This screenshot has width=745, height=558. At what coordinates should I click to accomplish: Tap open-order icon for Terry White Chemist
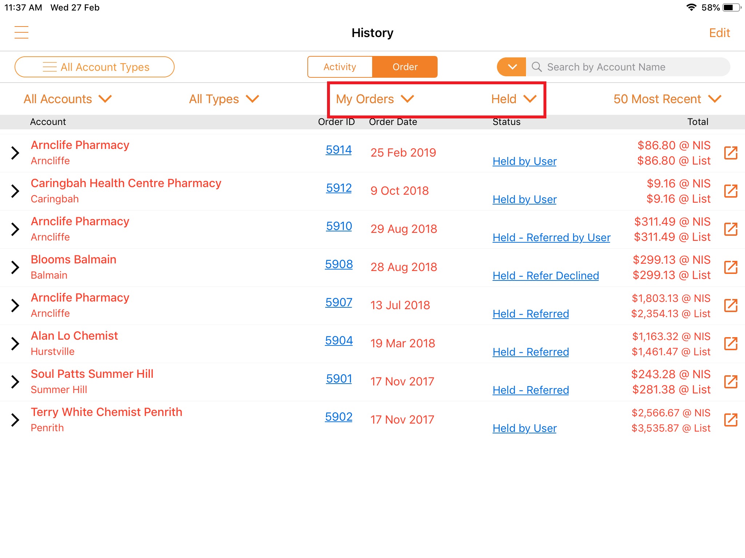tap(730, 420)
